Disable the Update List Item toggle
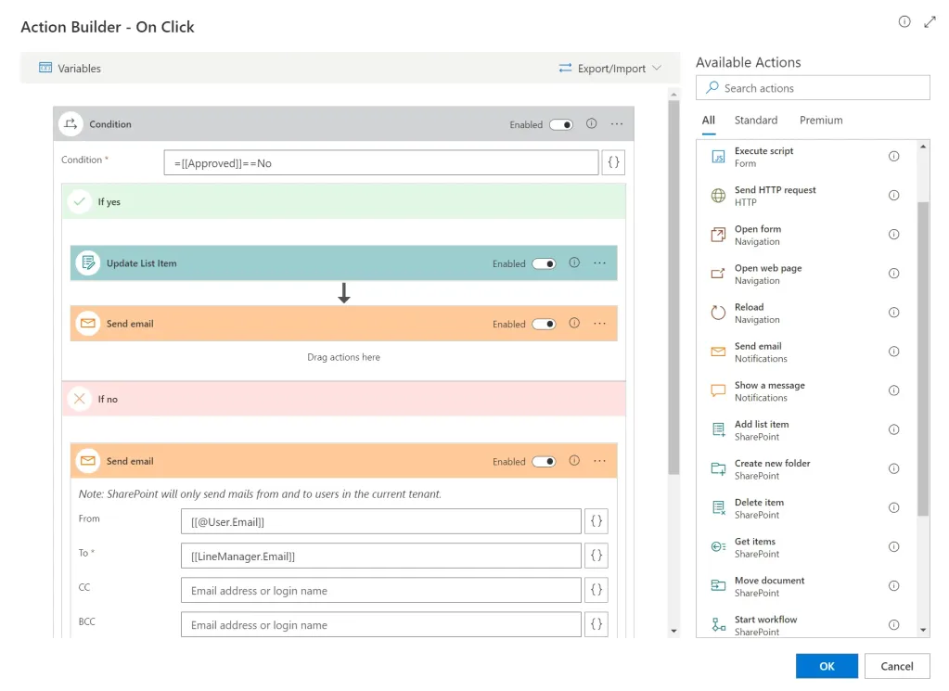Screen dimensions: 949x691 coord(544,263)
